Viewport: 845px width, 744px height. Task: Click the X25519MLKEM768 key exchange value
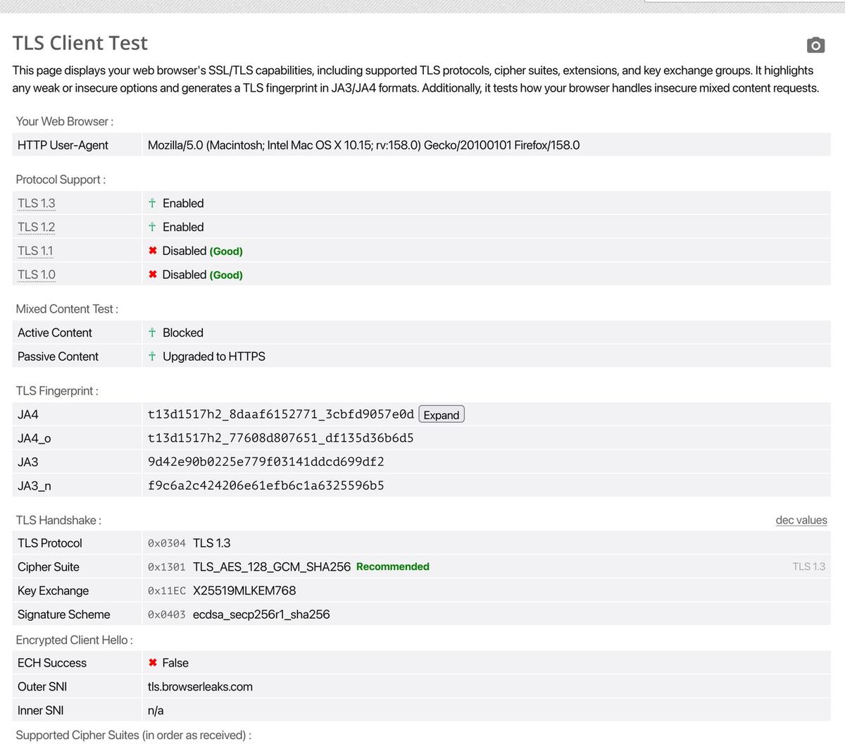(244, 590)
